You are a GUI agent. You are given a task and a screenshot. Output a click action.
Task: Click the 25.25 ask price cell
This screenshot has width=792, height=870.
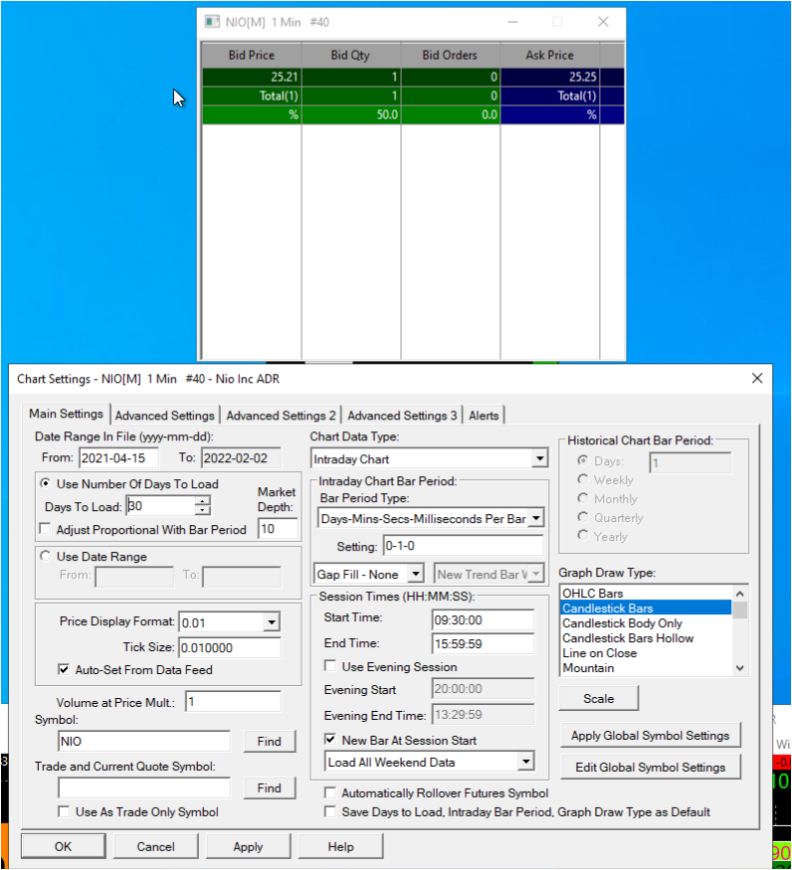(x=550, y=77)
